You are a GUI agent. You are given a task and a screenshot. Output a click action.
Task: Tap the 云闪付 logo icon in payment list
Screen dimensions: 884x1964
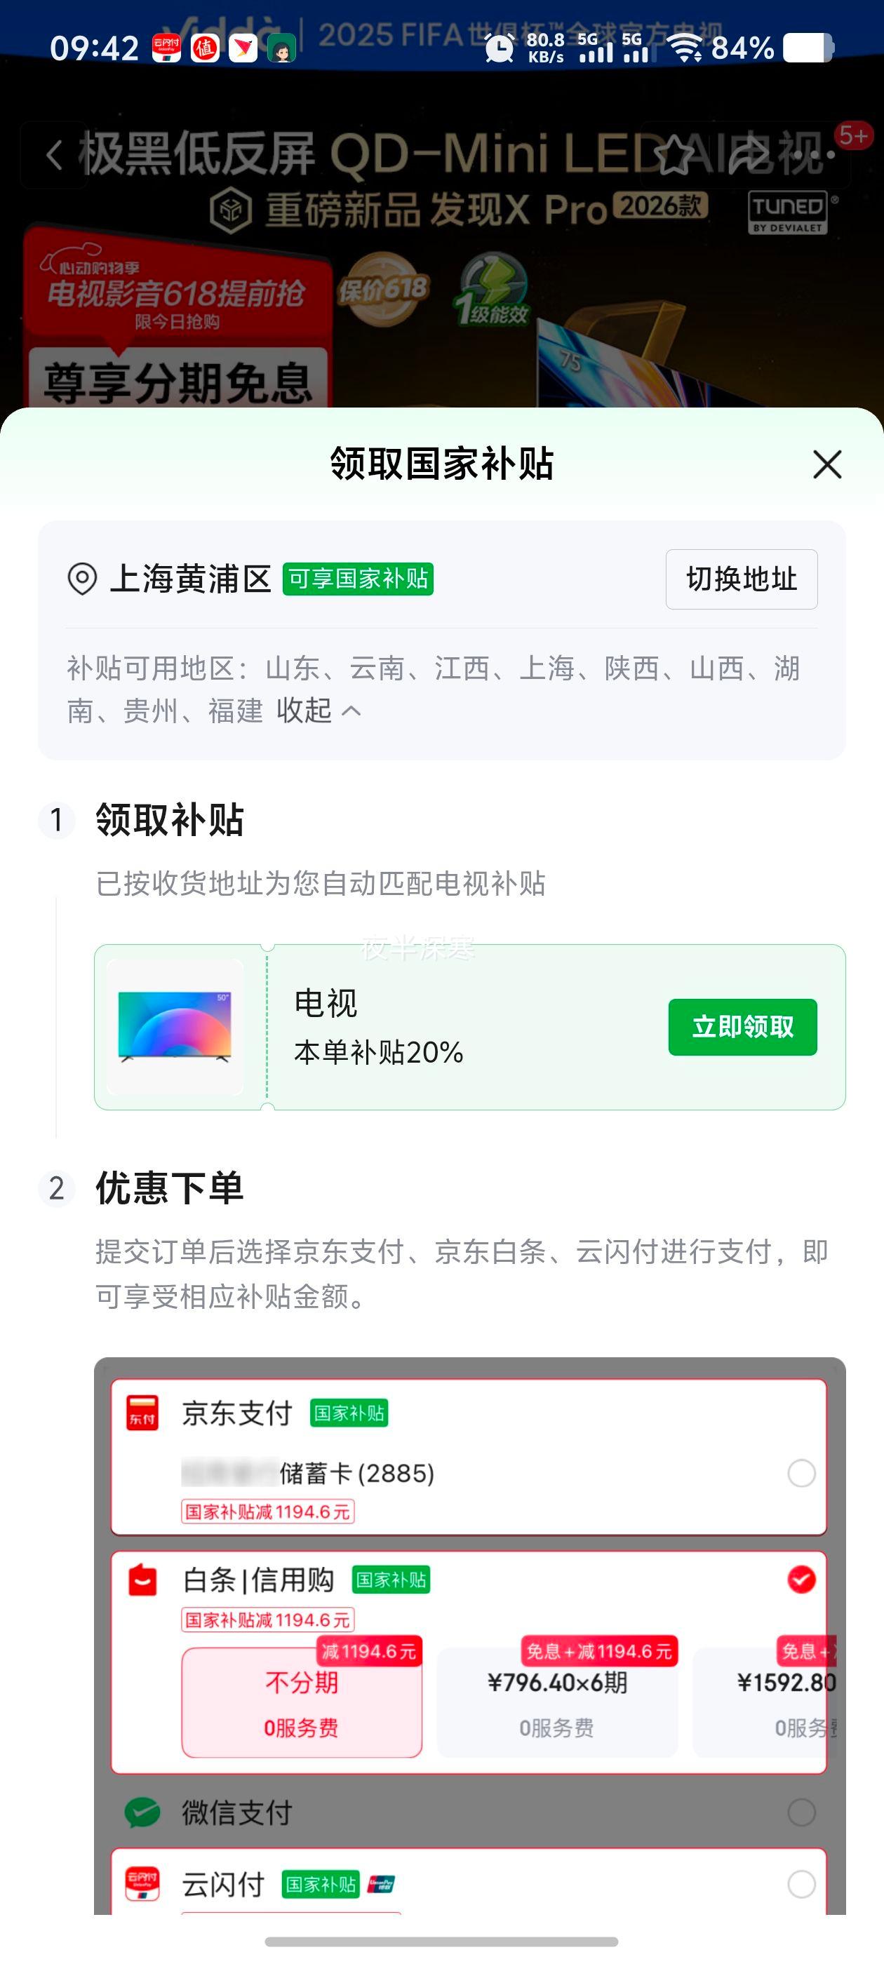142,1884
